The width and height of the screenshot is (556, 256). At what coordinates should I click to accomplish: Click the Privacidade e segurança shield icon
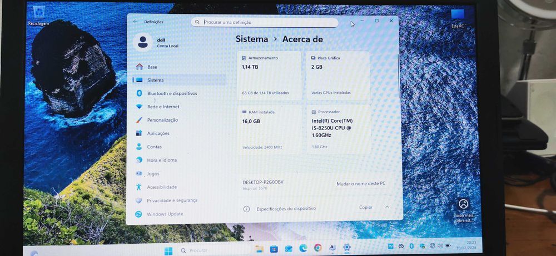(138, 200)
